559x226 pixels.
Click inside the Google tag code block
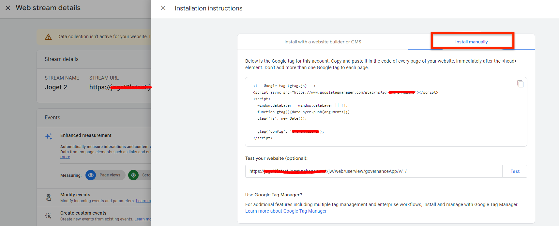click(386, 112)
